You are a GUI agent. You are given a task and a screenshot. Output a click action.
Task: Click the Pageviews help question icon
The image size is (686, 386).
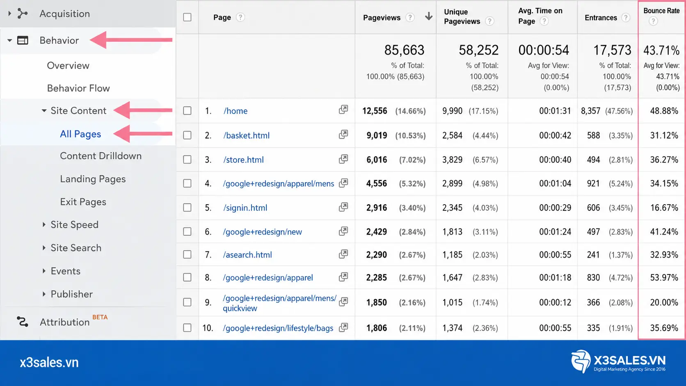(409, 17)
